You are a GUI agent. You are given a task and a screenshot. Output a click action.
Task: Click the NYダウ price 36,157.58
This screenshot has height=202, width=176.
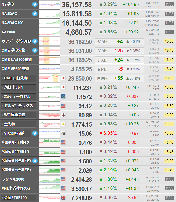click(x=77, y=5)
